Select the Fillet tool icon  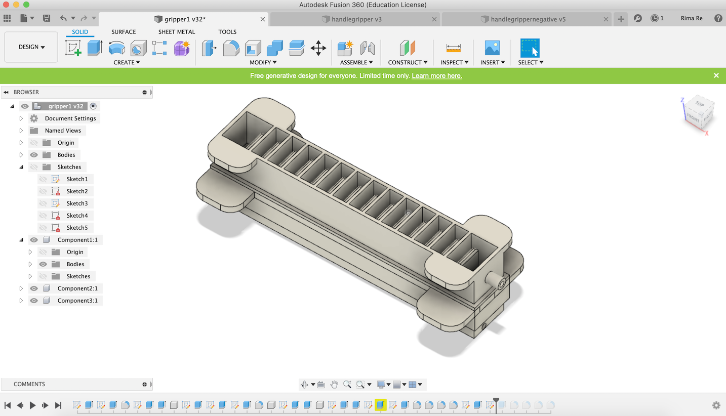pyautogui.click(x=231, y=48)
